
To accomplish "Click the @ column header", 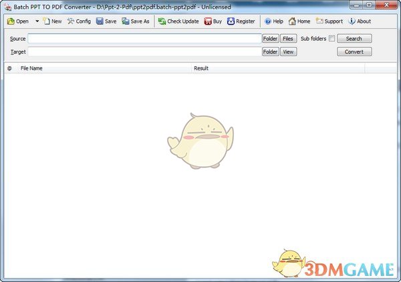I will 11,68.
